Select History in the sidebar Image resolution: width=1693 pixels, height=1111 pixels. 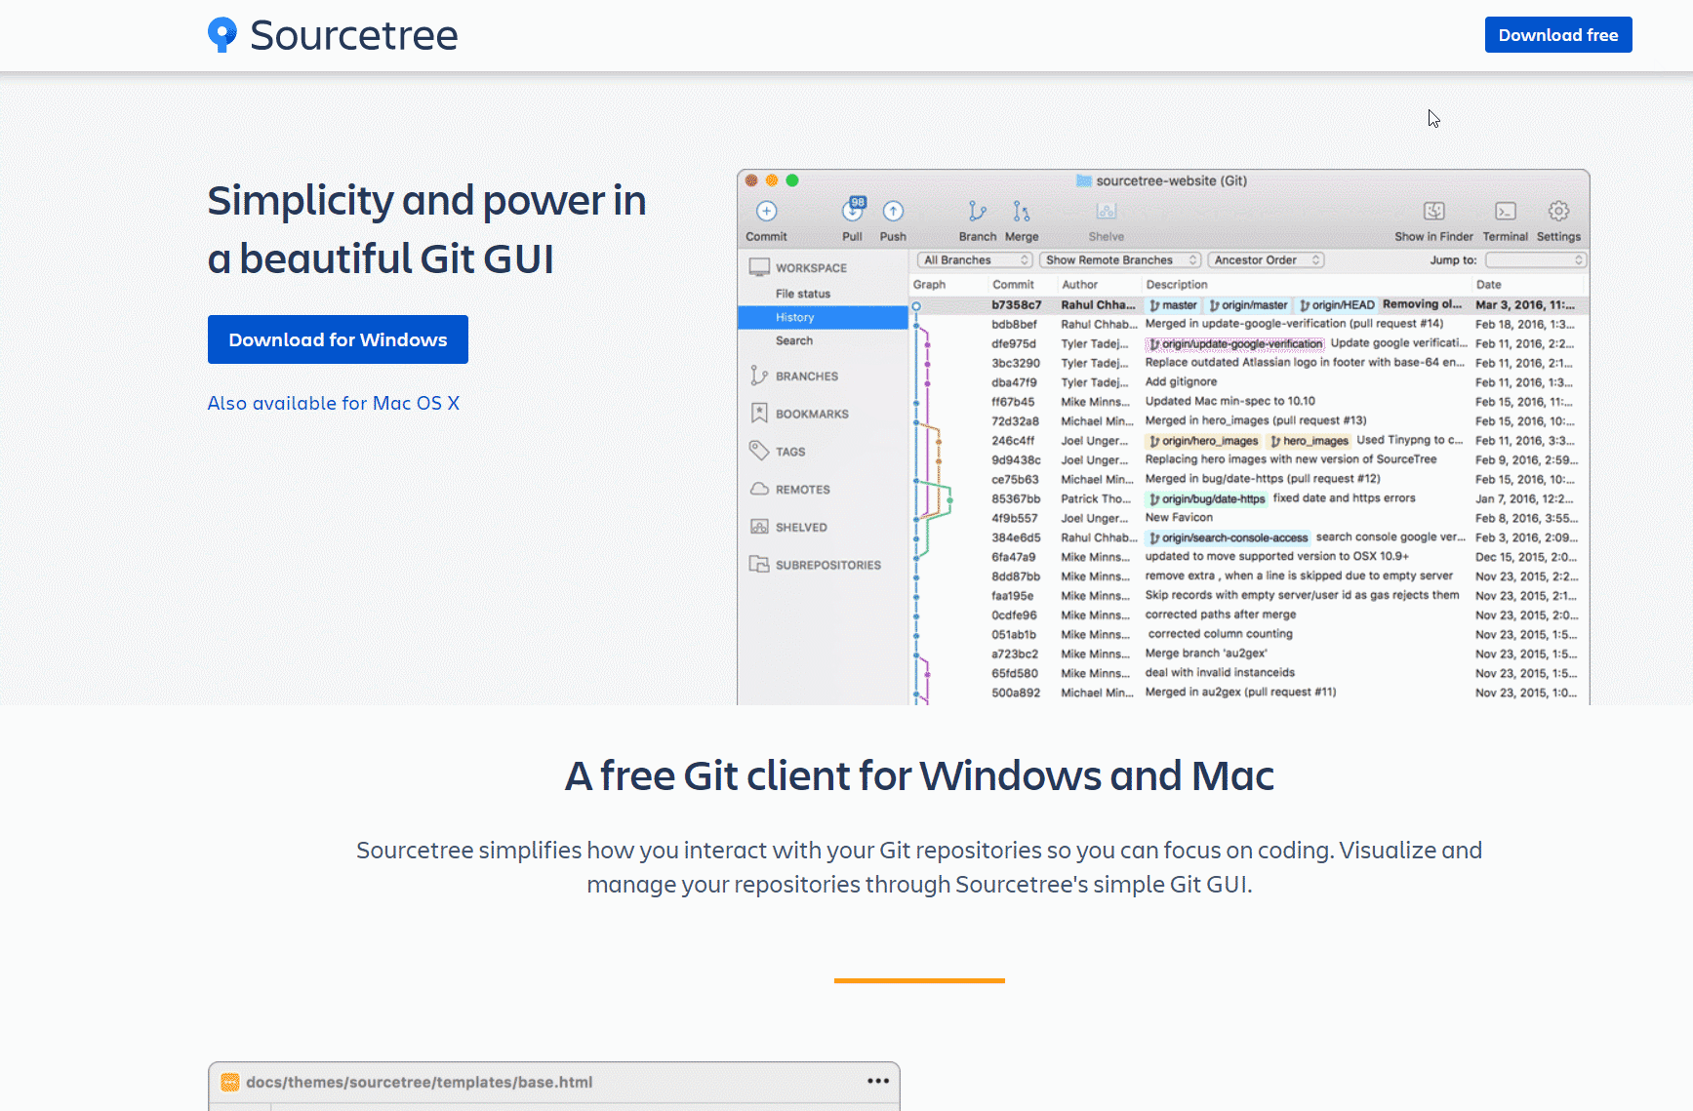[x=823, y=317]
